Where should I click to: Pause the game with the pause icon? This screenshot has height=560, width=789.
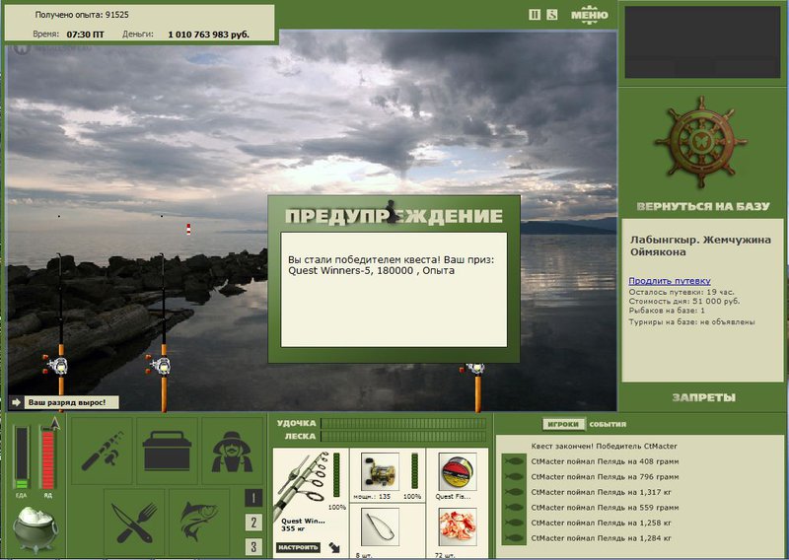point(535,15)
